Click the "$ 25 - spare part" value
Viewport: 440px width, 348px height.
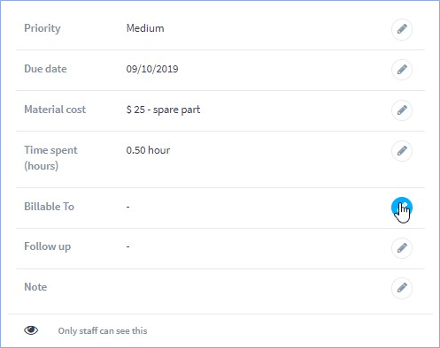click(163, 110)
